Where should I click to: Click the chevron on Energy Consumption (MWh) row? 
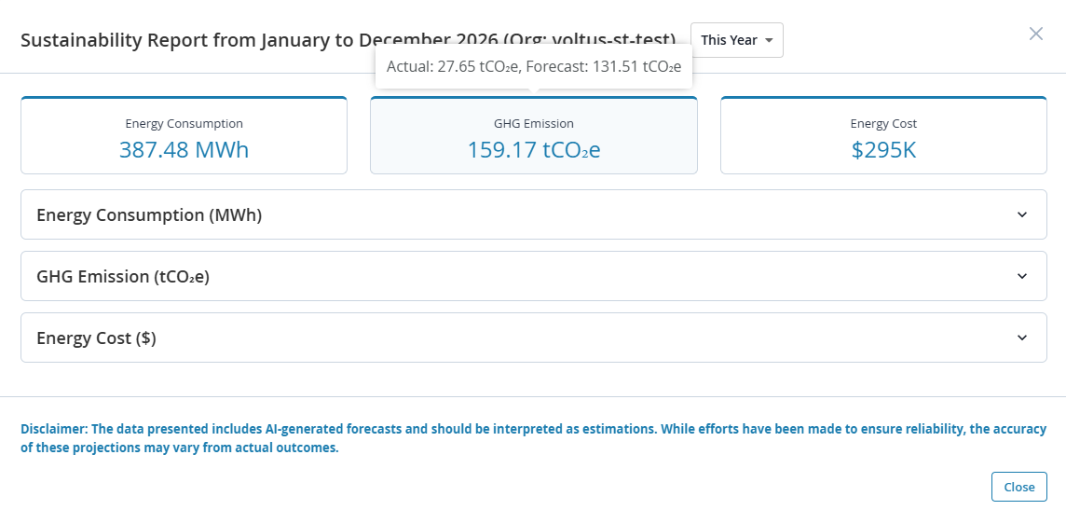(x=1022, y=214)
